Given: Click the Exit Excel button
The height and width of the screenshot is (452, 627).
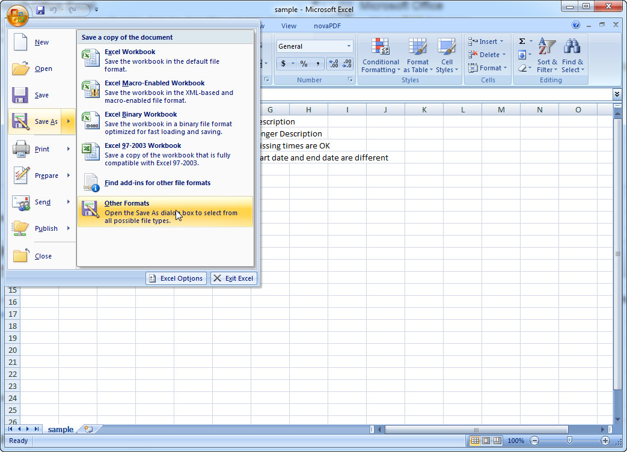Looking at the screenshot, I should pyautogui.click(x=233, y=278).
